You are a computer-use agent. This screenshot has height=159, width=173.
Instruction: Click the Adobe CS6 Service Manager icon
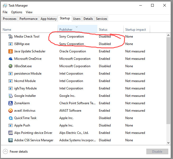[11, 140]
